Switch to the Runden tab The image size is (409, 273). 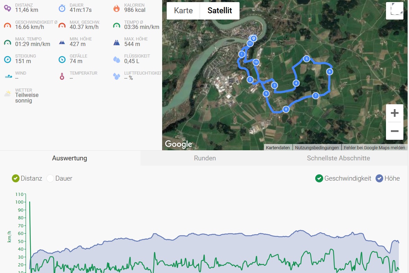205,158
